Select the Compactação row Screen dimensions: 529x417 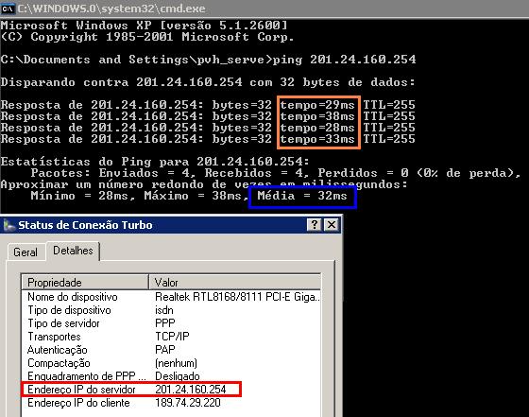click(x=171, y=363)
